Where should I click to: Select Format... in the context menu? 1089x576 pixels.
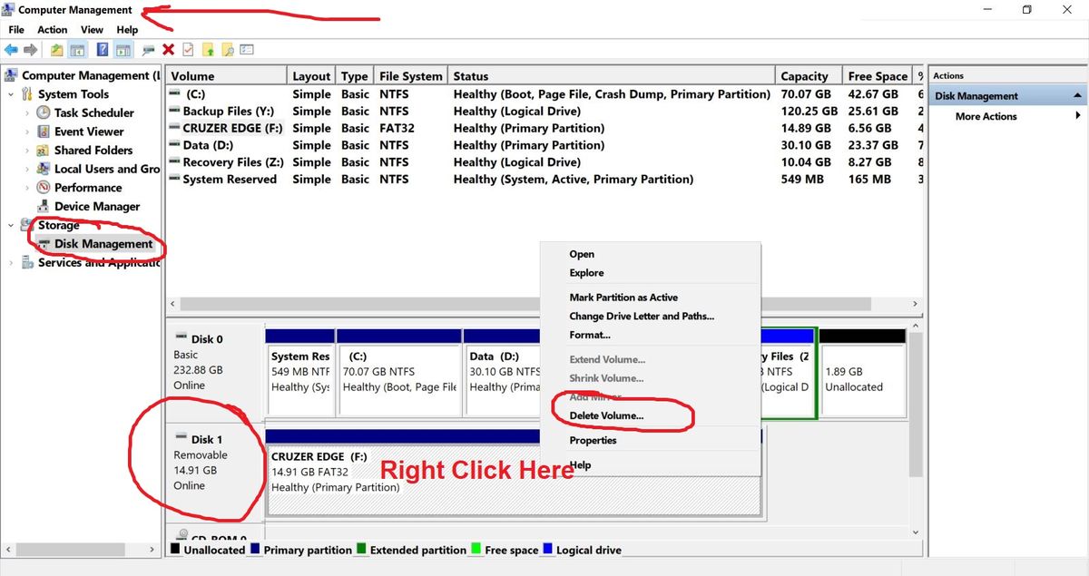coord(589,335)
